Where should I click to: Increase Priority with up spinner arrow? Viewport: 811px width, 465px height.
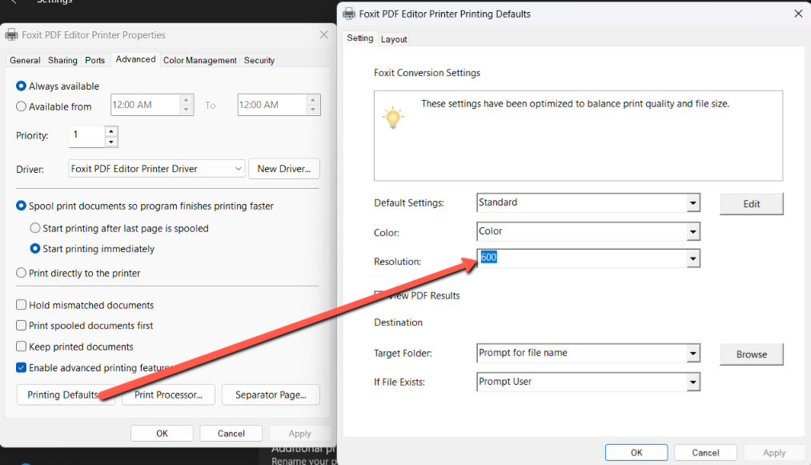point(111,131)
